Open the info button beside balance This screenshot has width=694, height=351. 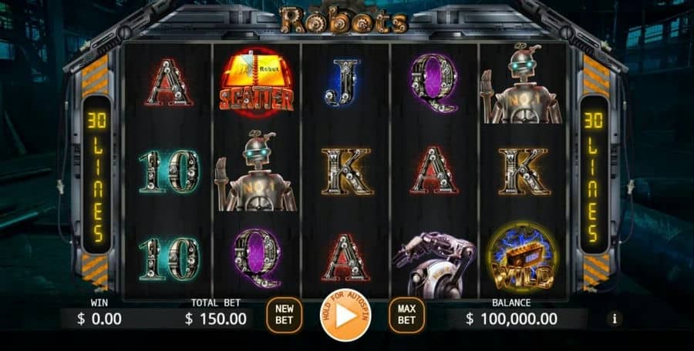point(615,319)
